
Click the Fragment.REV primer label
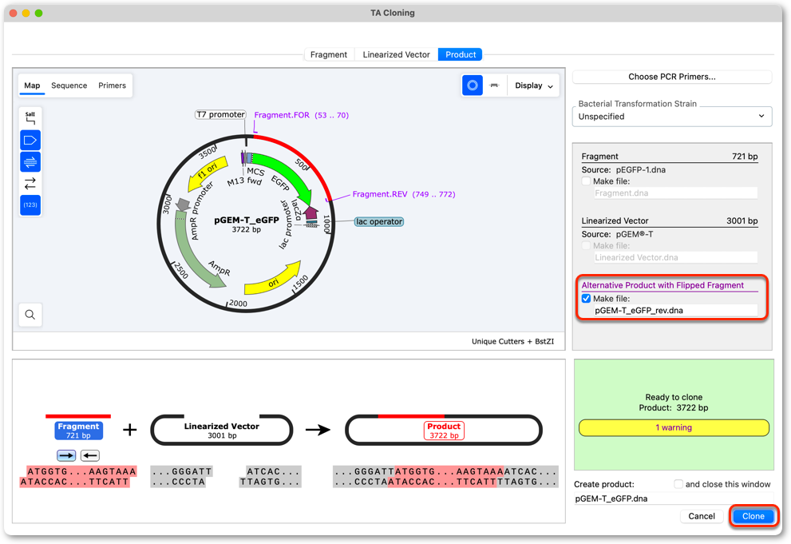click(404, 194)
